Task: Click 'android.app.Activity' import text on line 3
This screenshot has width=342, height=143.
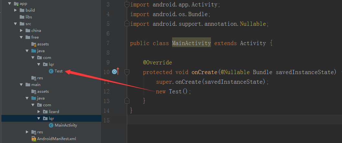Action: pyautogui.click(x=185, y=5)
